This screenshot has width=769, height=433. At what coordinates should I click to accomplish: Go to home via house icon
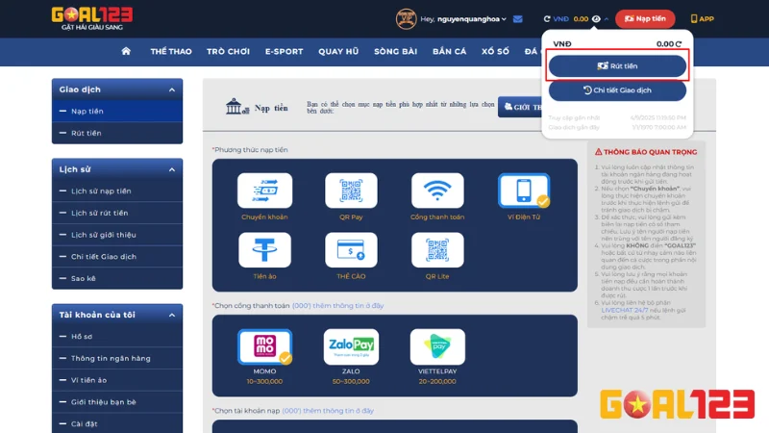pyautogui.click(x=126, y=51)
